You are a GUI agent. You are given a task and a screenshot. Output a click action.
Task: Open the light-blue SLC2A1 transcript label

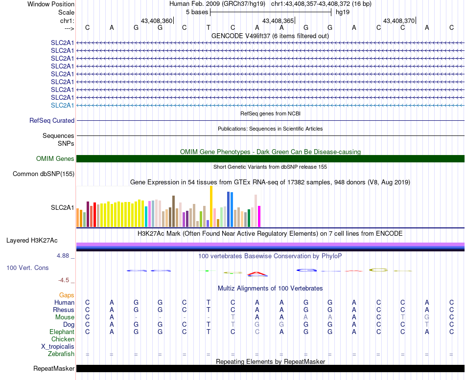[x=62, y=105]
